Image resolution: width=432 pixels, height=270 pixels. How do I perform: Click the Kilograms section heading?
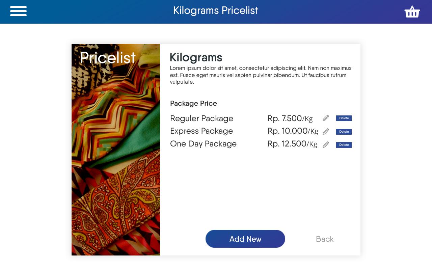click(196, 57)
